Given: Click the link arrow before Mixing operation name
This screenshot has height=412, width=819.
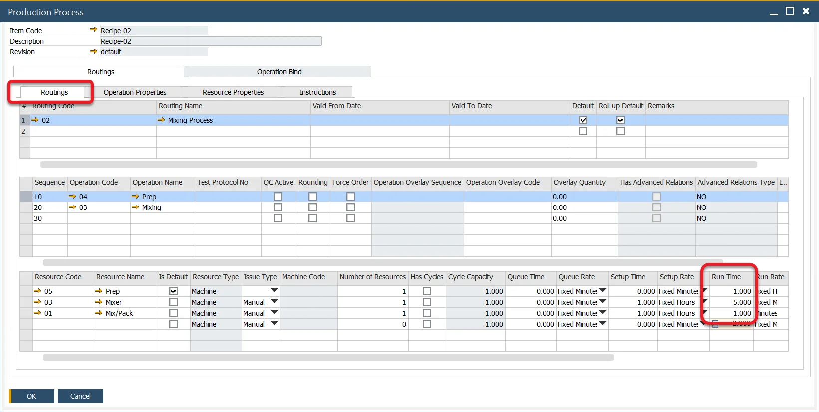Looking at the screenshot, I should point(135,207).
